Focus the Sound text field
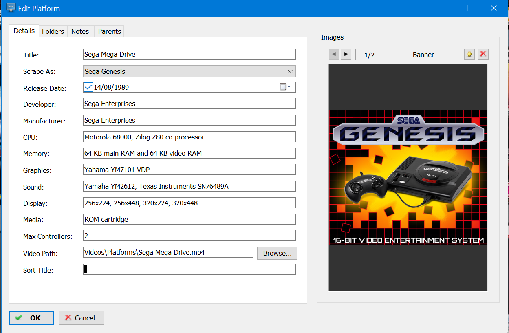Screen dimensions: 509x333 [x=189, y=186]
